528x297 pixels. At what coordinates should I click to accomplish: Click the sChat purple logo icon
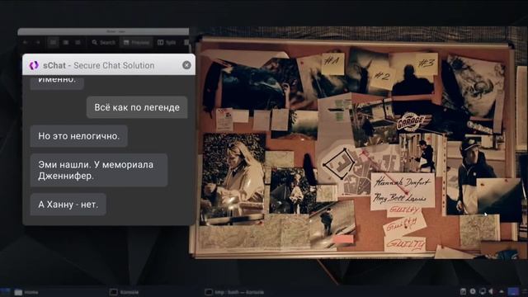[x=34, y=65]
